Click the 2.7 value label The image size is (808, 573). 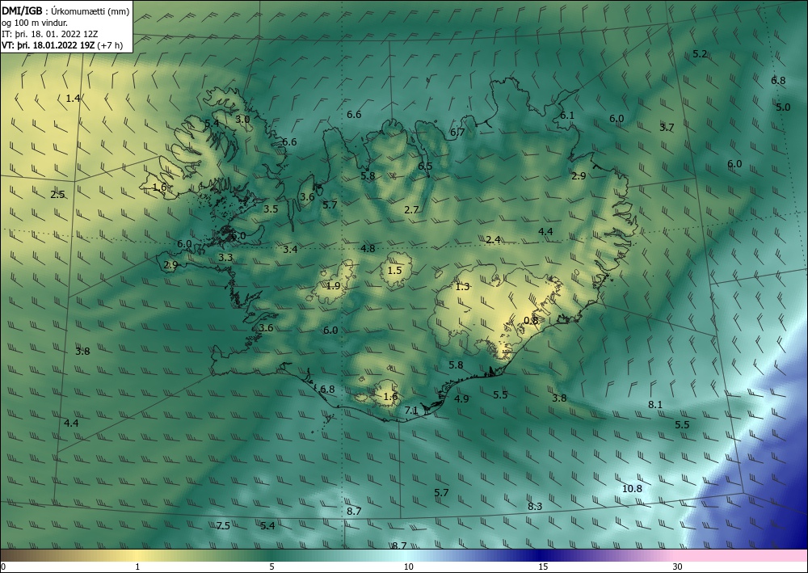411,209
